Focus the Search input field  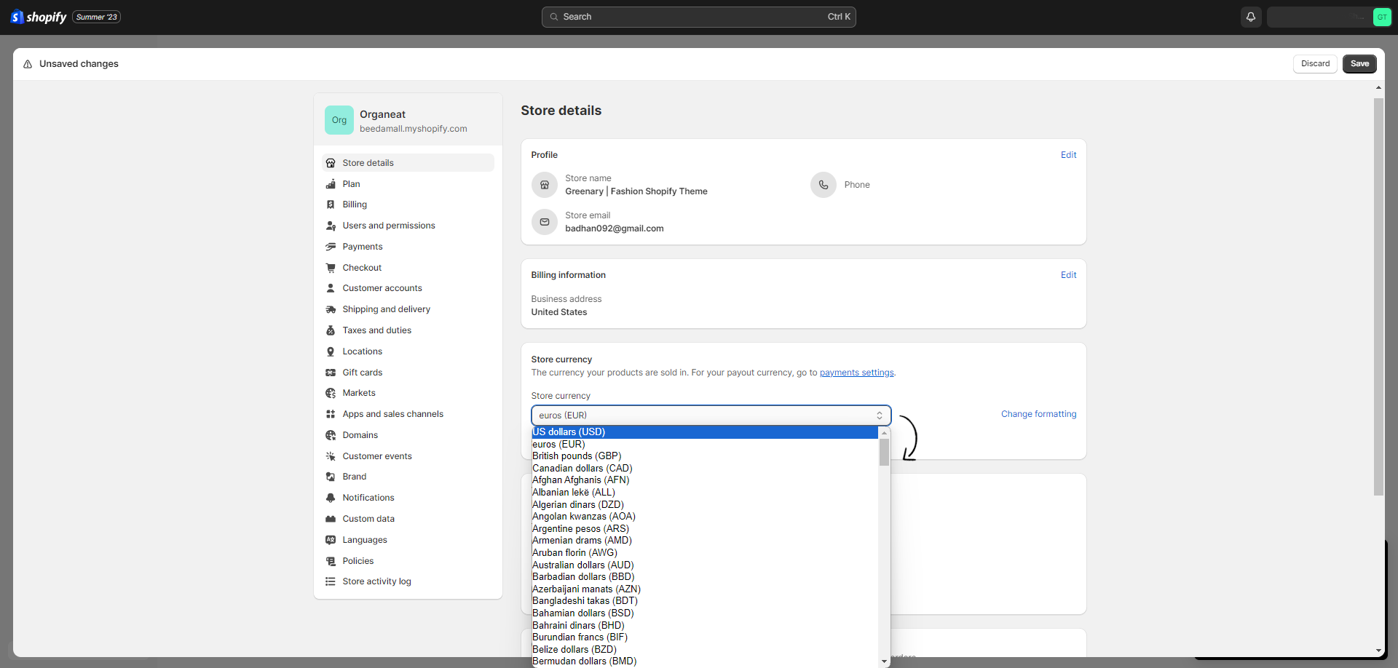pos(699,17)
